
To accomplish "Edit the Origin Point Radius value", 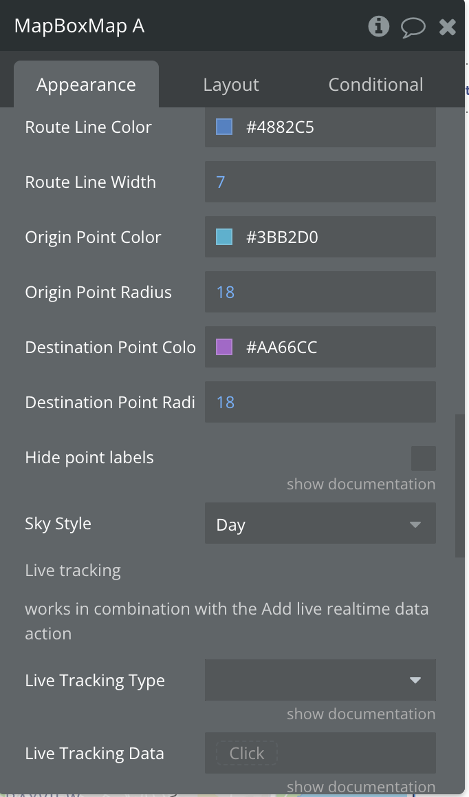I will coord(320,292).
